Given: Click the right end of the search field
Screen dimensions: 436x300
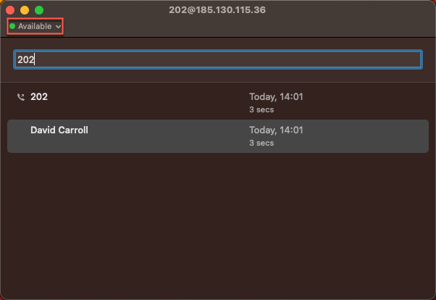Looking at the screenshot, I should point(406,59).
